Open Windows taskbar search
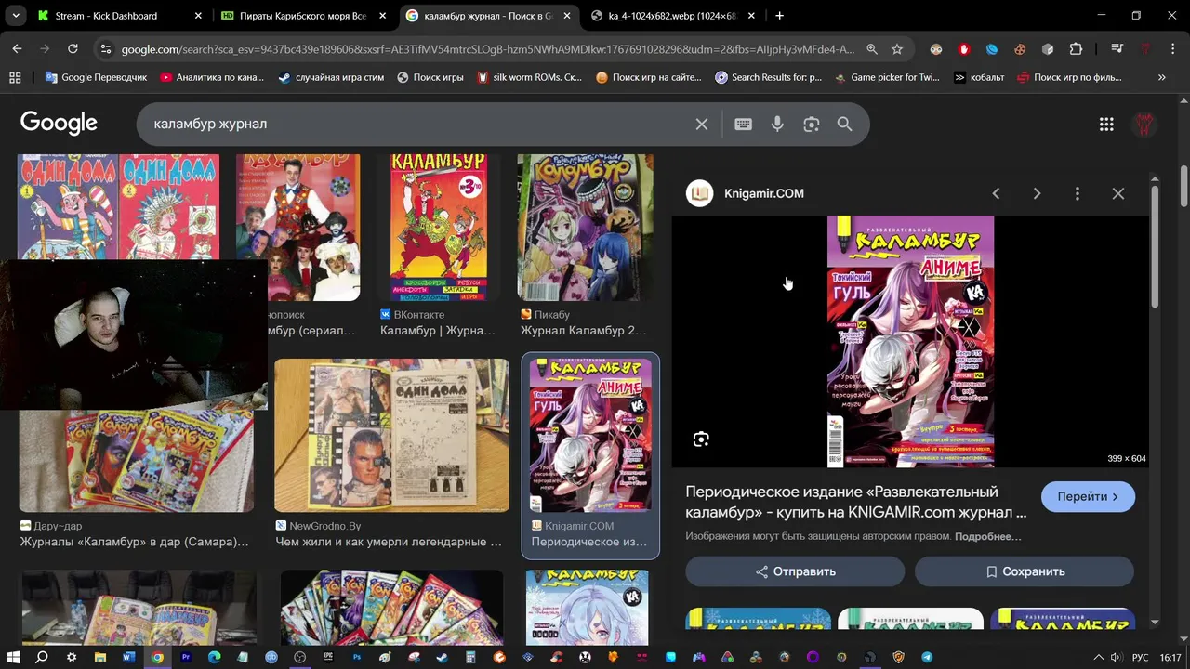The image size is (1190, 669). coord(42,657)
